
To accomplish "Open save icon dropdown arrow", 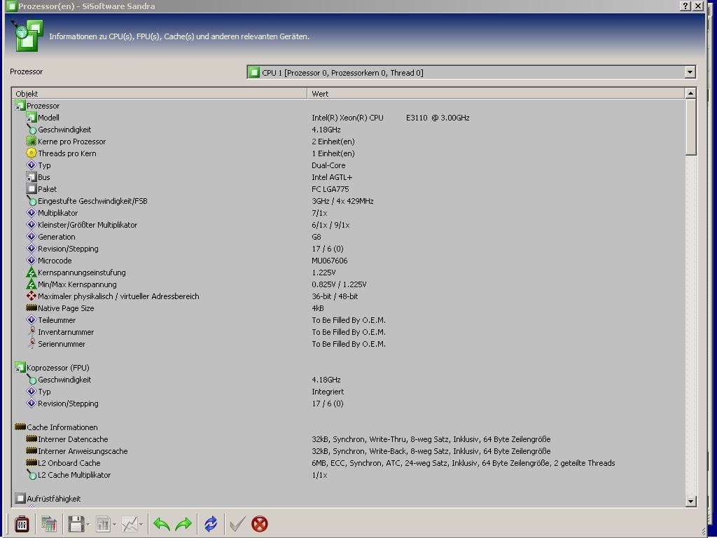I will [x=88, y=525].
